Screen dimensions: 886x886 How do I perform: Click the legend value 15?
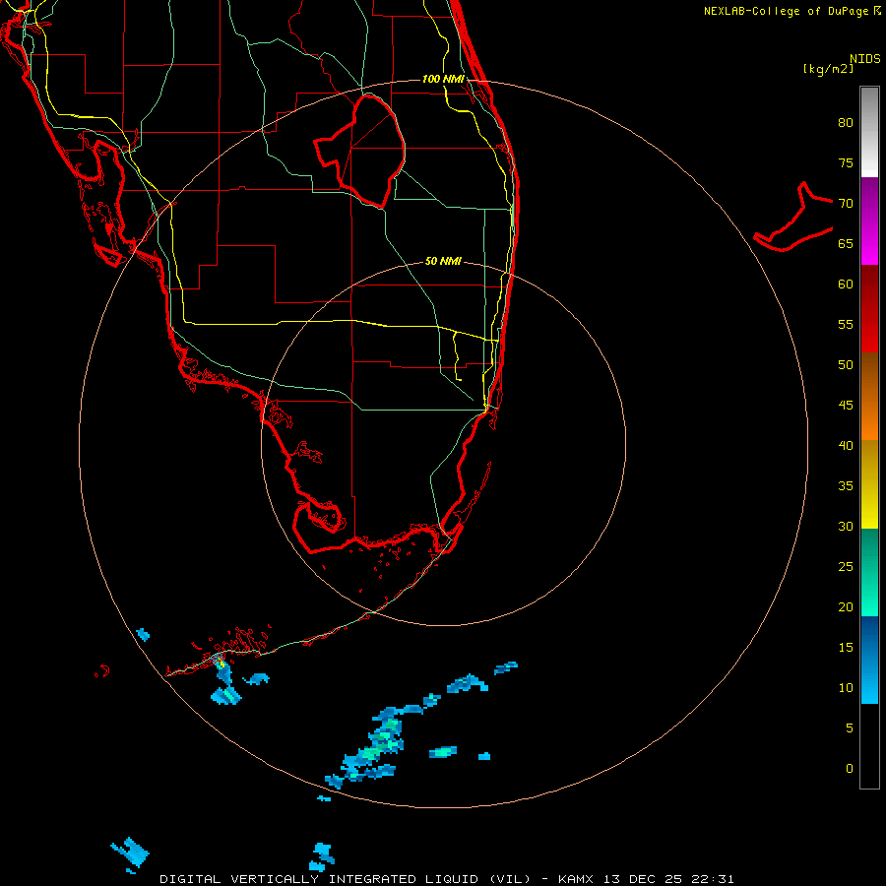tap(846, 648)
